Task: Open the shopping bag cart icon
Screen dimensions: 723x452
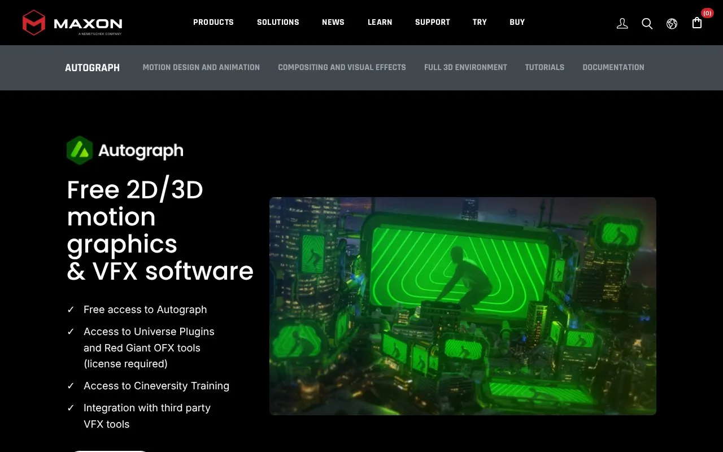Action: (697, 23)
